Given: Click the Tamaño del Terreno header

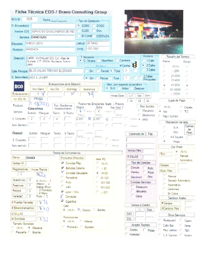Looking at the screenshot, I should [178, 57].
